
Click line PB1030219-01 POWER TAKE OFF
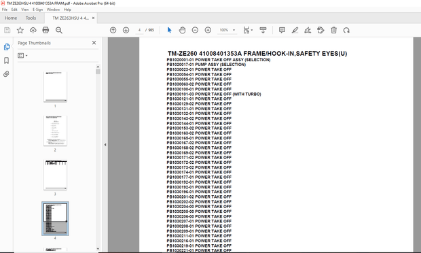[x=199, y=246]
